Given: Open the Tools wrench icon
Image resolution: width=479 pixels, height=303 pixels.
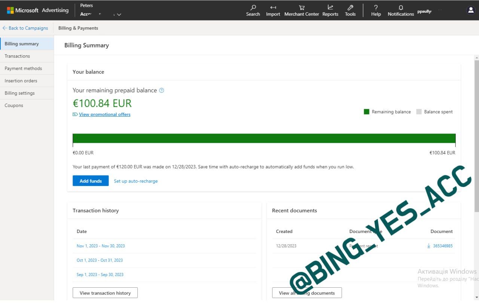Looking at the screenshot, I should 350,7.
